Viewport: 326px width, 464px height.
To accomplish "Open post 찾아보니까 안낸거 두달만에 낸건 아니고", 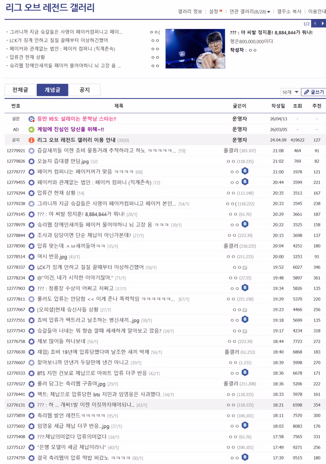I will pos(83,363).
